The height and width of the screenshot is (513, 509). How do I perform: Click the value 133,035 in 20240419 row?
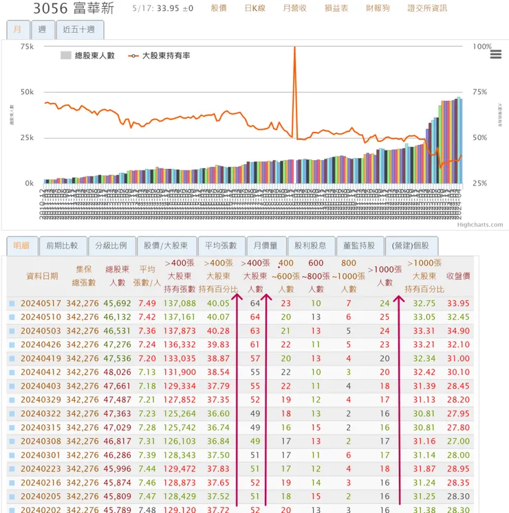180,358
